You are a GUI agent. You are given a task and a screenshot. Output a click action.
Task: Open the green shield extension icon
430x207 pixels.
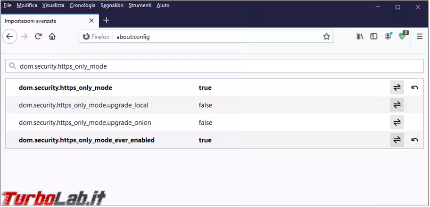[402, 36]
